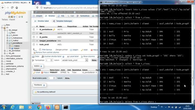The image size is (195, 110).
Task: Reload the page in the browser
Action: (x=12, y=8)
